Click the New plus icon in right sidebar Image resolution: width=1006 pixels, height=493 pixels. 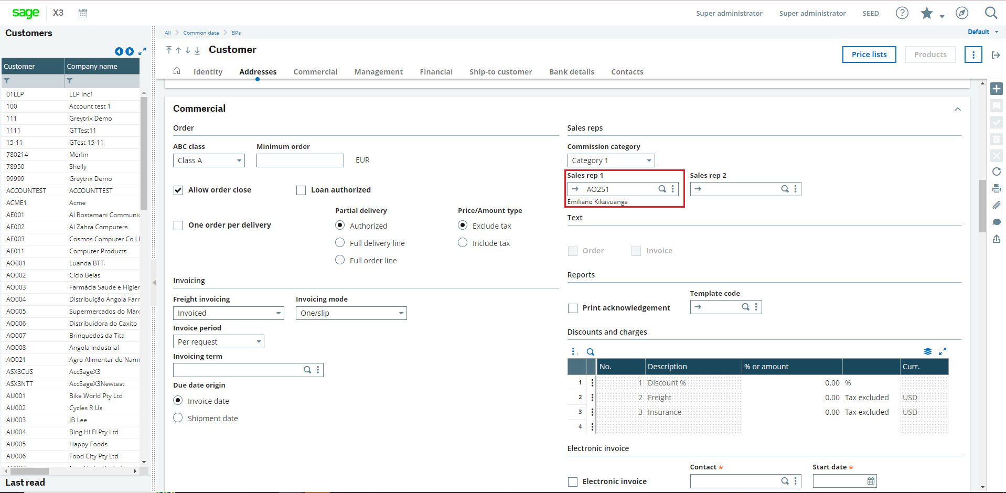click(997, 89)
